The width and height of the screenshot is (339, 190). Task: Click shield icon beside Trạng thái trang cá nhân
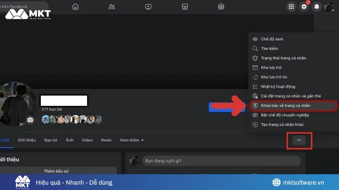pos(255,58)
